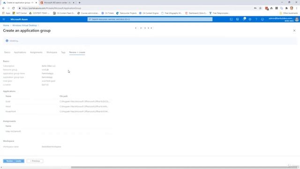Open the CA Content Engine bookmark
Viewport: 300px width, 169px height.
[149, 13]
